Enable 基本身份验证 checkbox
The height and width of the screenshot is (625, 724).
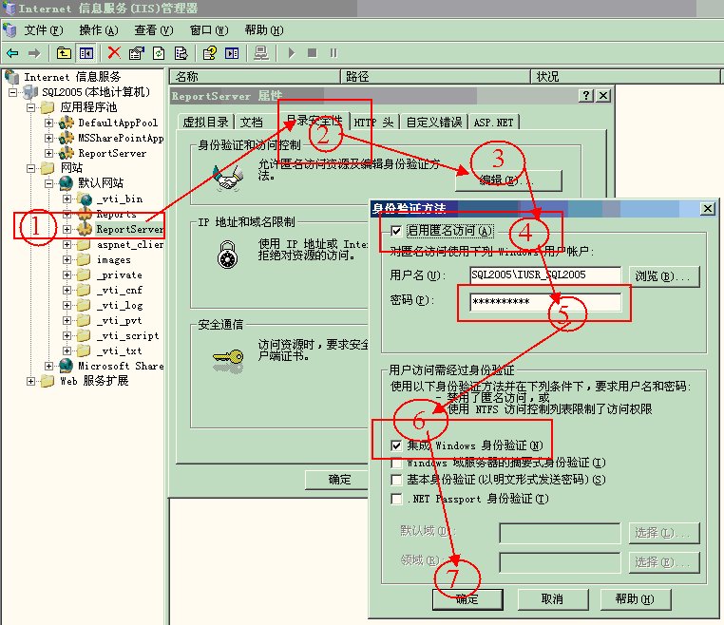click(396, 480)
